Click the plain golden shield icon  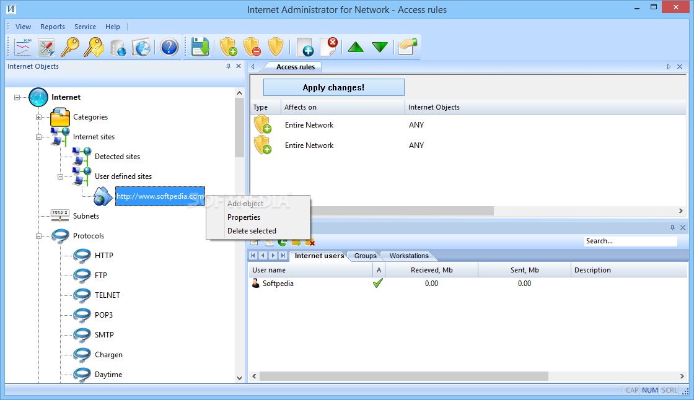point(276,47)
